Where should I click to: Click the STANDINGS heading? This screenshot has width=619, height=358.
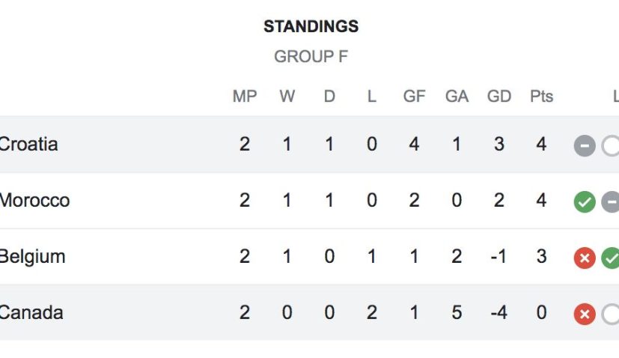(311, 27)
